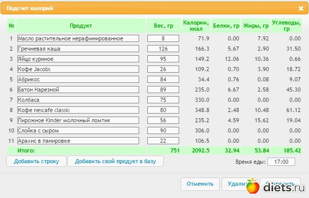Image resolution: width=309 pixels, height=198 pixels.
Task: Select the Абрикос product name field
Action: point(78,79)
